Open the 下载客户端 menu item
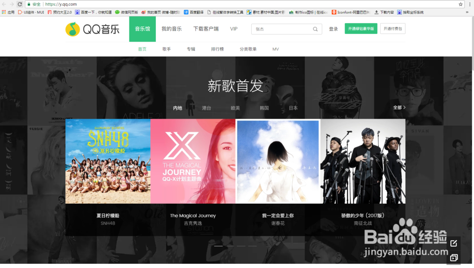Viewport: 474px width, 268px height. pyautogui.click(x=206, y=29)
